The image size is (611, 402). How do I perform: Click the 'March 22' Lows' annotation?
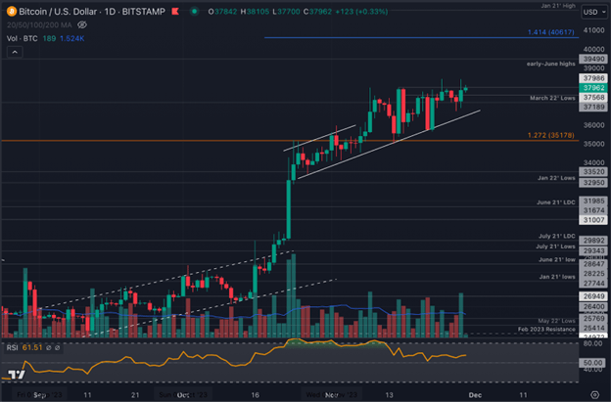pyautogui.click(x=552, y=98)
